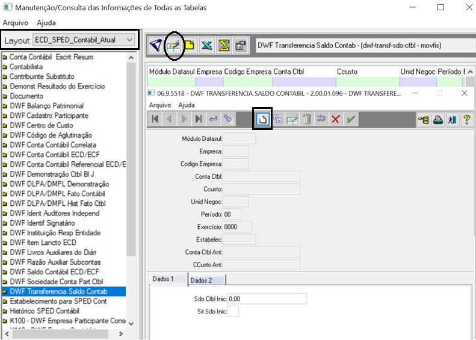The width and height of the screenshot is (476, 340).
Task: Click the copy record icon
Action: [277, 119]
